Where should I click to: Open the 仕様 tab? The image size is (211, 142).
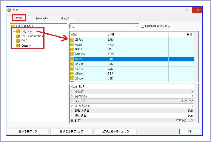(19, 18)
